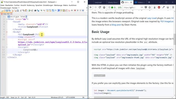Open the Einstellungen menu
This screenshot has height=99, width=176.
48,5
